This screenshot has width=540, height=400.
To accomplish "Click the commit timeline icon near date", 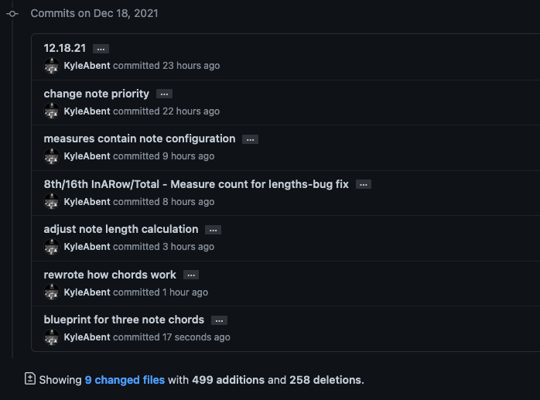I will [12, 14].
